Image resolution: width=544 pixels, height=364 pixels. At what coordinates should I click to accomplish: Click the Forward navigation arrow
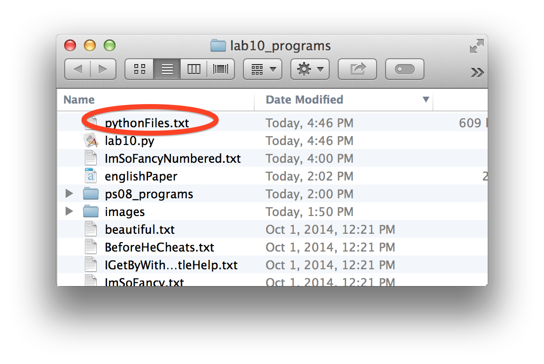click(x=103, y=70)
